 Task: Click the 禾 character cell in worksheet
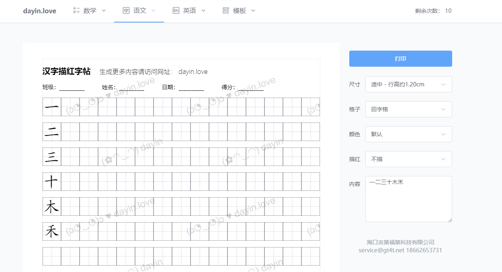(52, 232)
